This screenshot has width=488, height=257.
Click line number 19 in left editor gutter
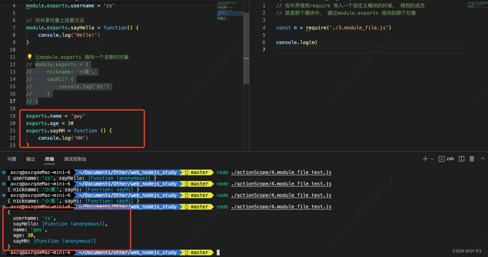[12, 116]
